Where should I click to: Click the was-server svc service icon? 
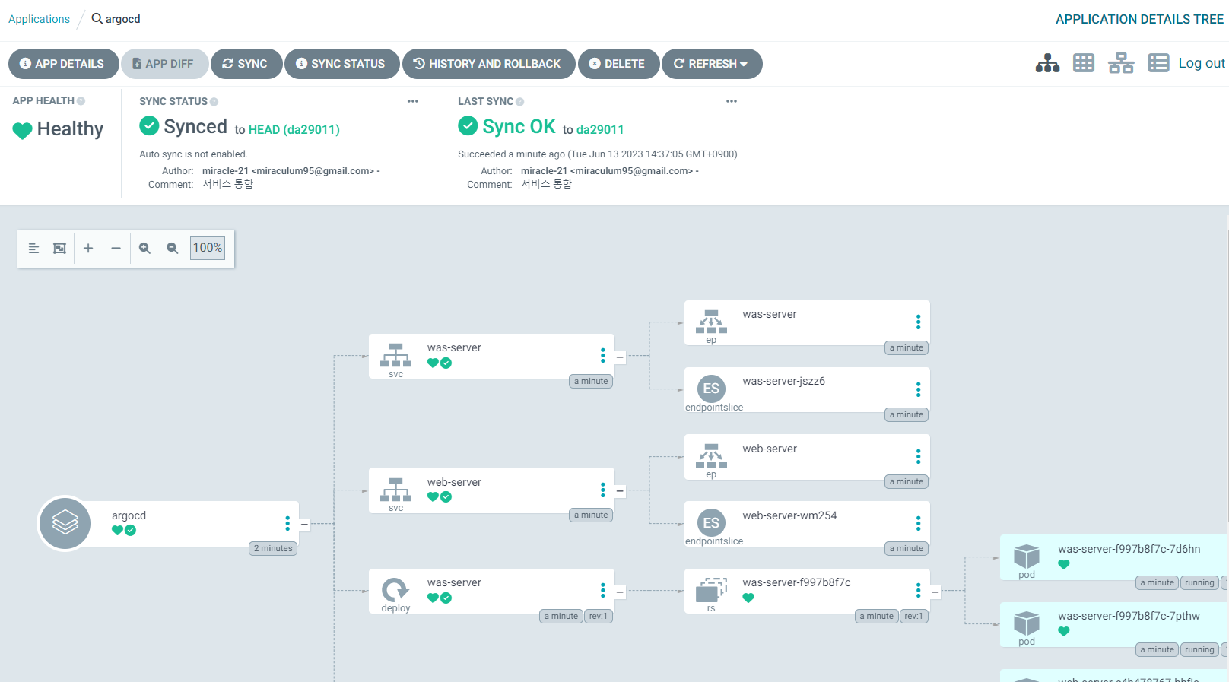click(x=395, y=355)
